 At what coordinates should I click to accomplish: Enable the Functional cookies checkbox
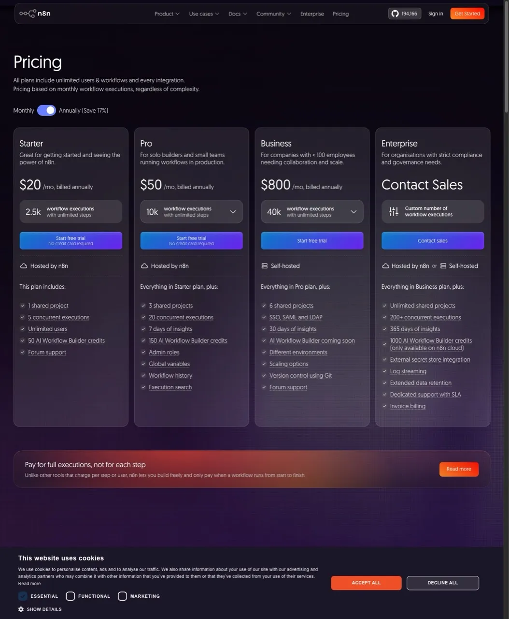click(x=70, y=596)
